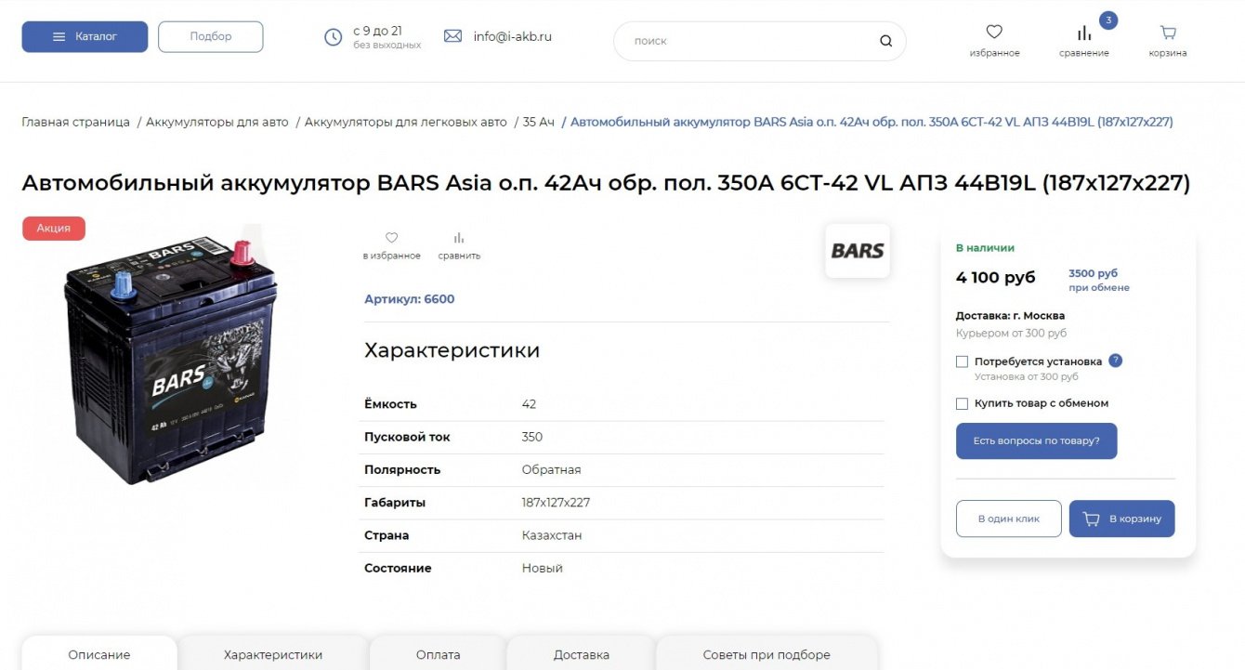The width and height of the screenshot is (1245, 670).
Task: Click the В один клик button
Action: 1008,519
